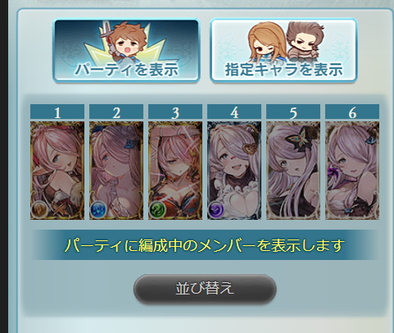The image size is (394, 333).
Task: Click the slot number 1 header
Action: click(57, 112)
